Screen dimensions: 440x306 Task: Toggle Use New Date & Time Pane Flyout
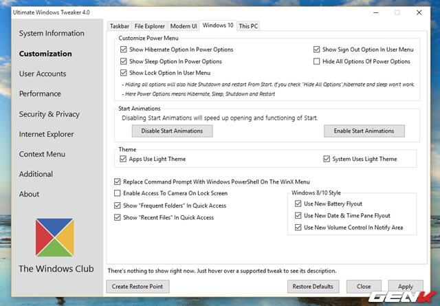(298, 215)
